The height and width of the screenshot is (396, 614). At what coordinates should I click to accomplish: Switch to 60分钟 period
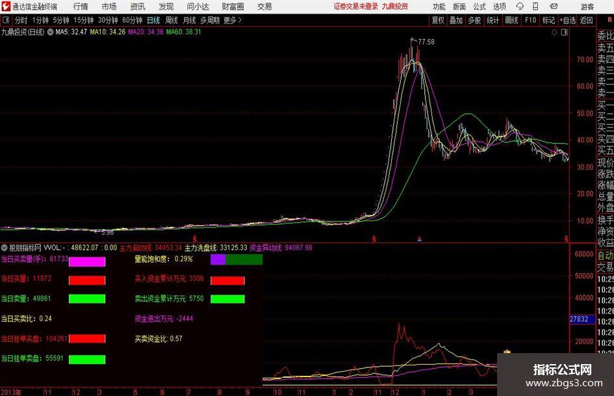[132, 20]
